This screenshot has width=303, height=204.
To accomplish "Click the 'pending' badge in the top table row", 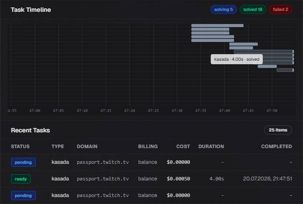I will coord(23,163).
